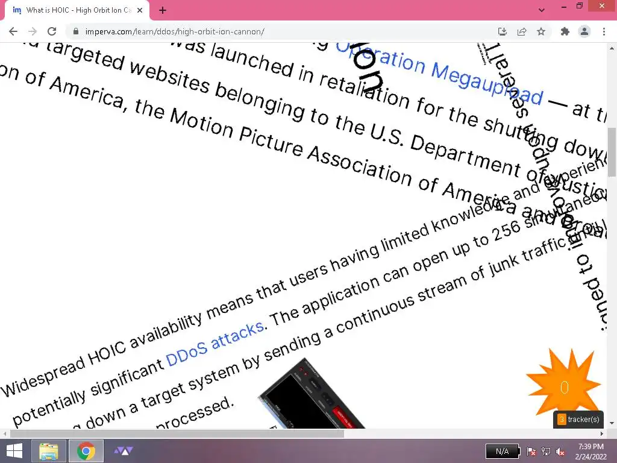Share this page icon
617x463 pixels.
coord(522,31)
